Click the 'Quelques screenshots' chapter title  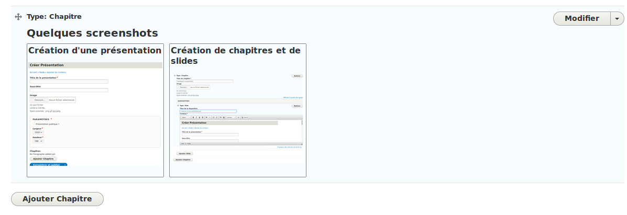[92, 33]
